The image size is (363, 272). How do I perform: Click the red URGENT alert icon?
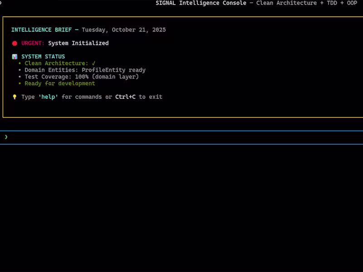pos(14,43)
